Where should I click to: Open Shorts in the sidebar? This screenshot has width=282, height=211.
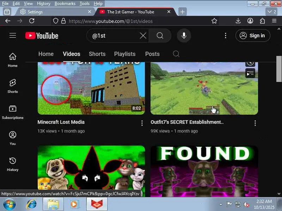click(13, 86)
